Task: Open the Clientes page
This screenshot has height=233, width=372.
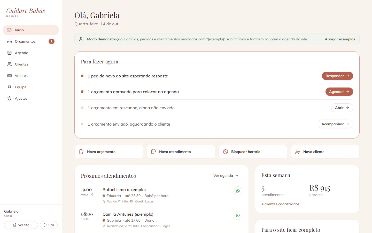Action: click(x=31, y=64)
